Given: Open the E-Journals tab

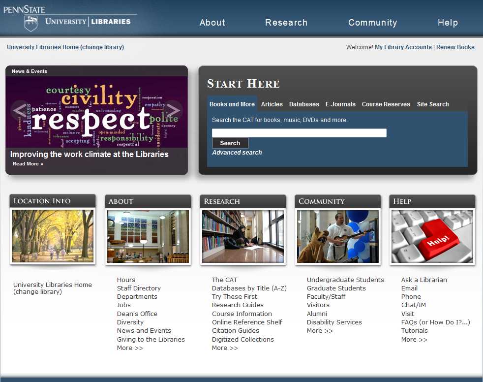Looking at the screenshot, I should pos(340,104).
